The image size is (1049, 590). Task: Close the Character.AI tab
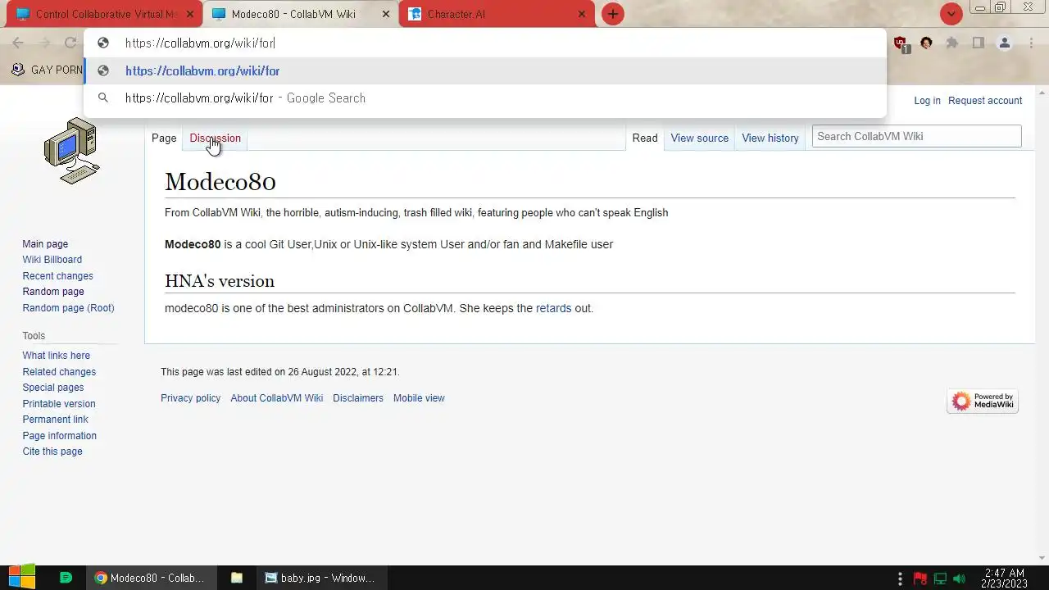click(x=582, y=14)
